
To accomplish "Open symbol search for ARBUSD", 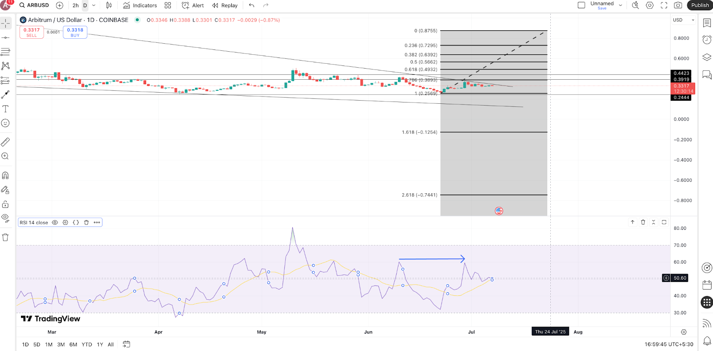I will coord(34,5).
